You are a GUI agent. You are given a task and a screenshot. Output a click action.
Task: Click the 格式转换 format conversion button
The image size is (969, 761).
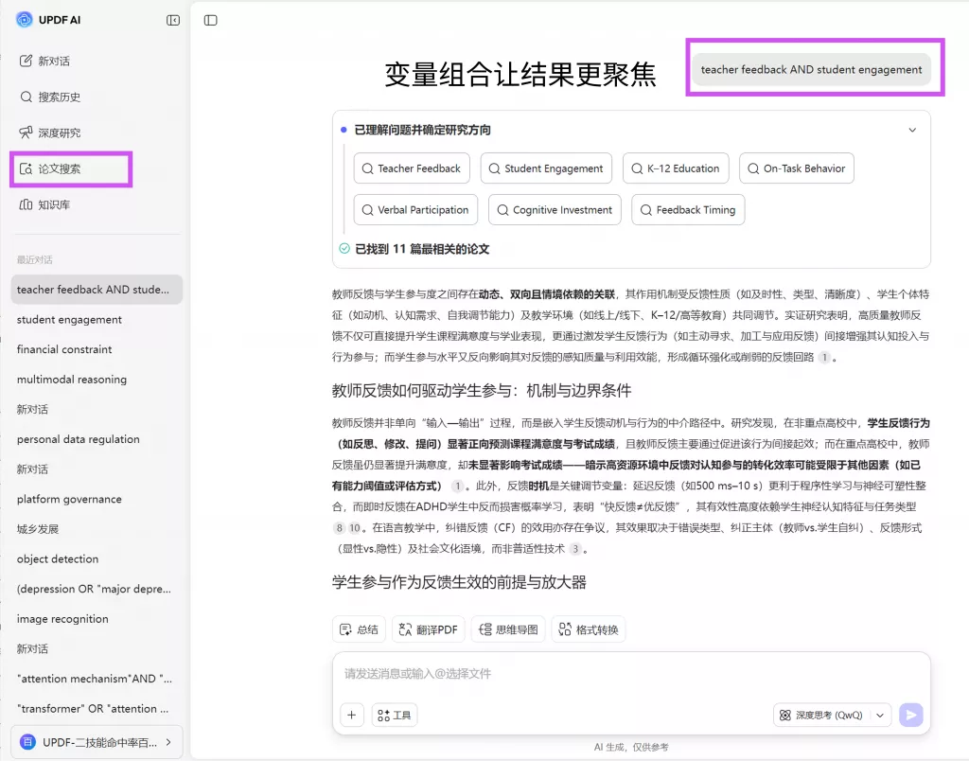[588, 629]
